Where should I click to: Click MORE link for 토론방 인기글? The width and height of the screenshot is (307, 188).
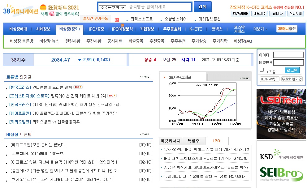(x=145, y=77)
